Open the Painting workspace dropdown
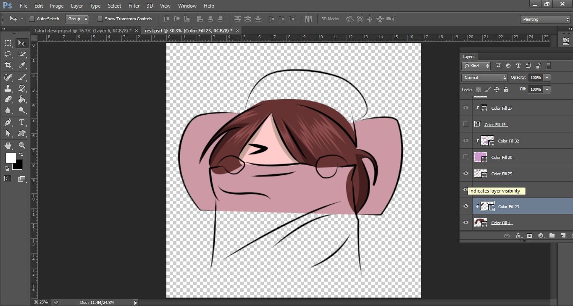 [x=545, y=19]
